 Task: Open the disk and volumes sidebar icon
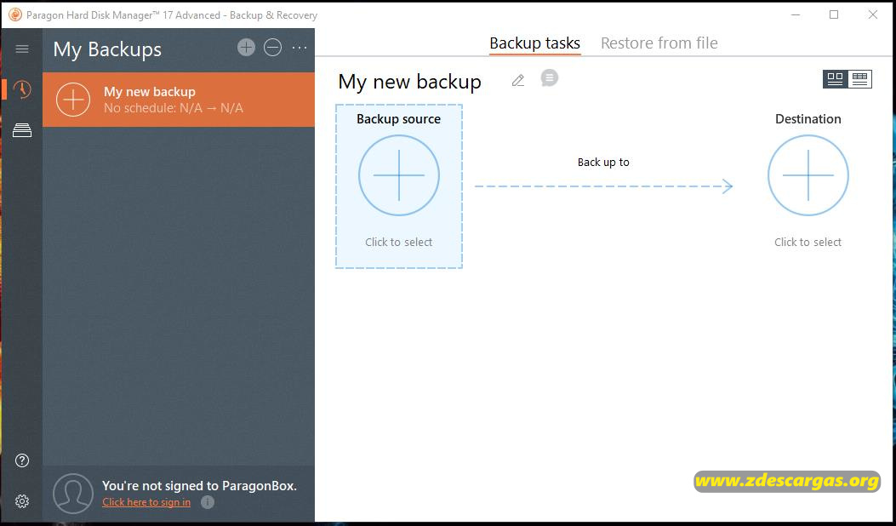click(x=22, y=130)
